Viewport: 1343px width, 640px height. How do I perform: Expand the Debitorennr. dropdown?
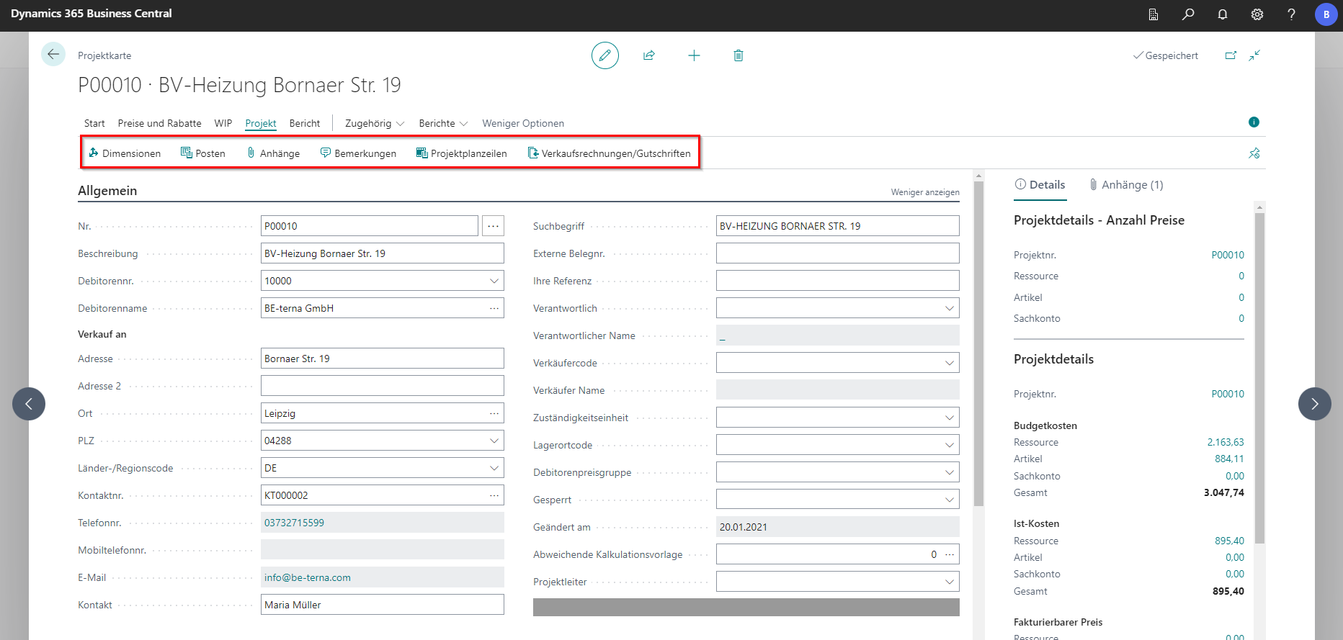[494, 281]
